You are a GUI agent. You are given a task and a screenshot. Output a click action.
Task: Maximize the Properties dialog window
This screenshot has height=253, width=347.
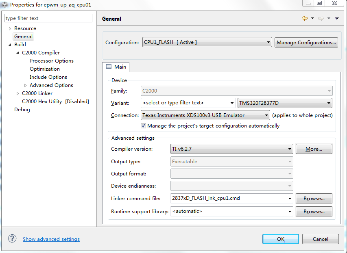[319, 3]
